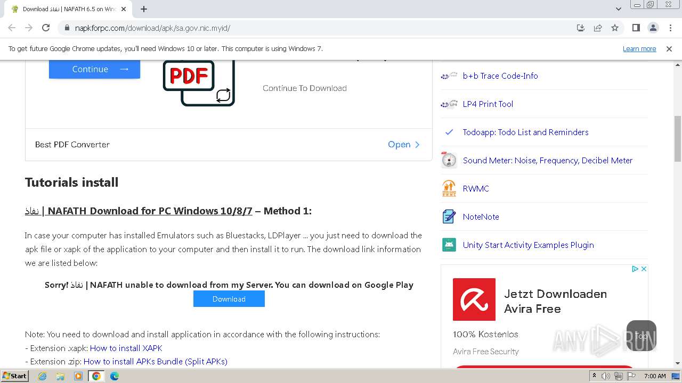Image resolution: width=682 pixels, height=383 pixels.
Task: Show hidden system tray icons
Action: pos(595,376)
